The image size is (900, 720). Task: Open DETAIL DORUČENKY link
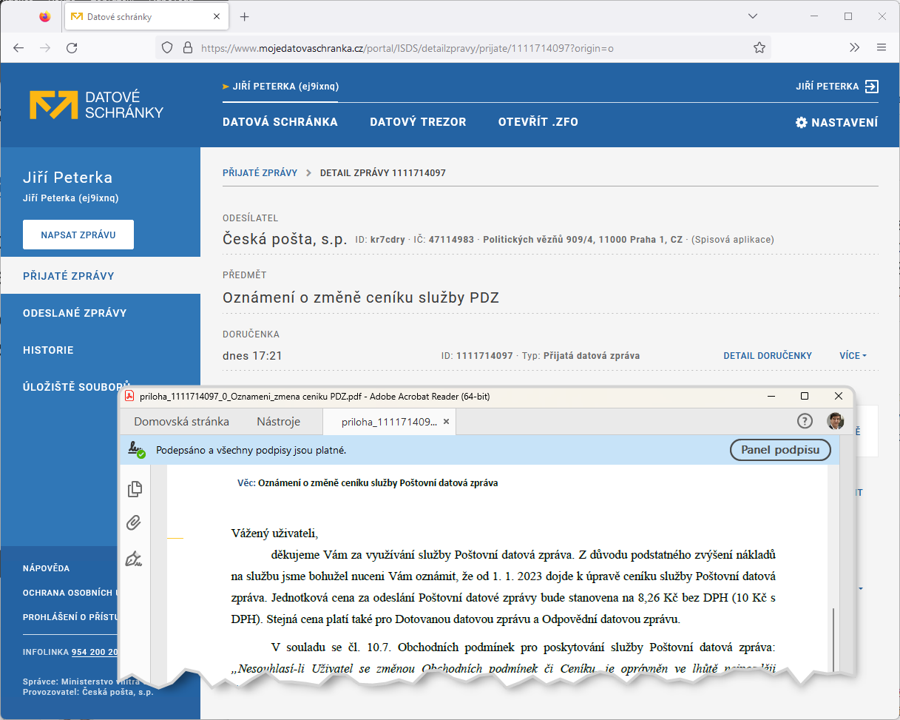click(x=768, y=356)
